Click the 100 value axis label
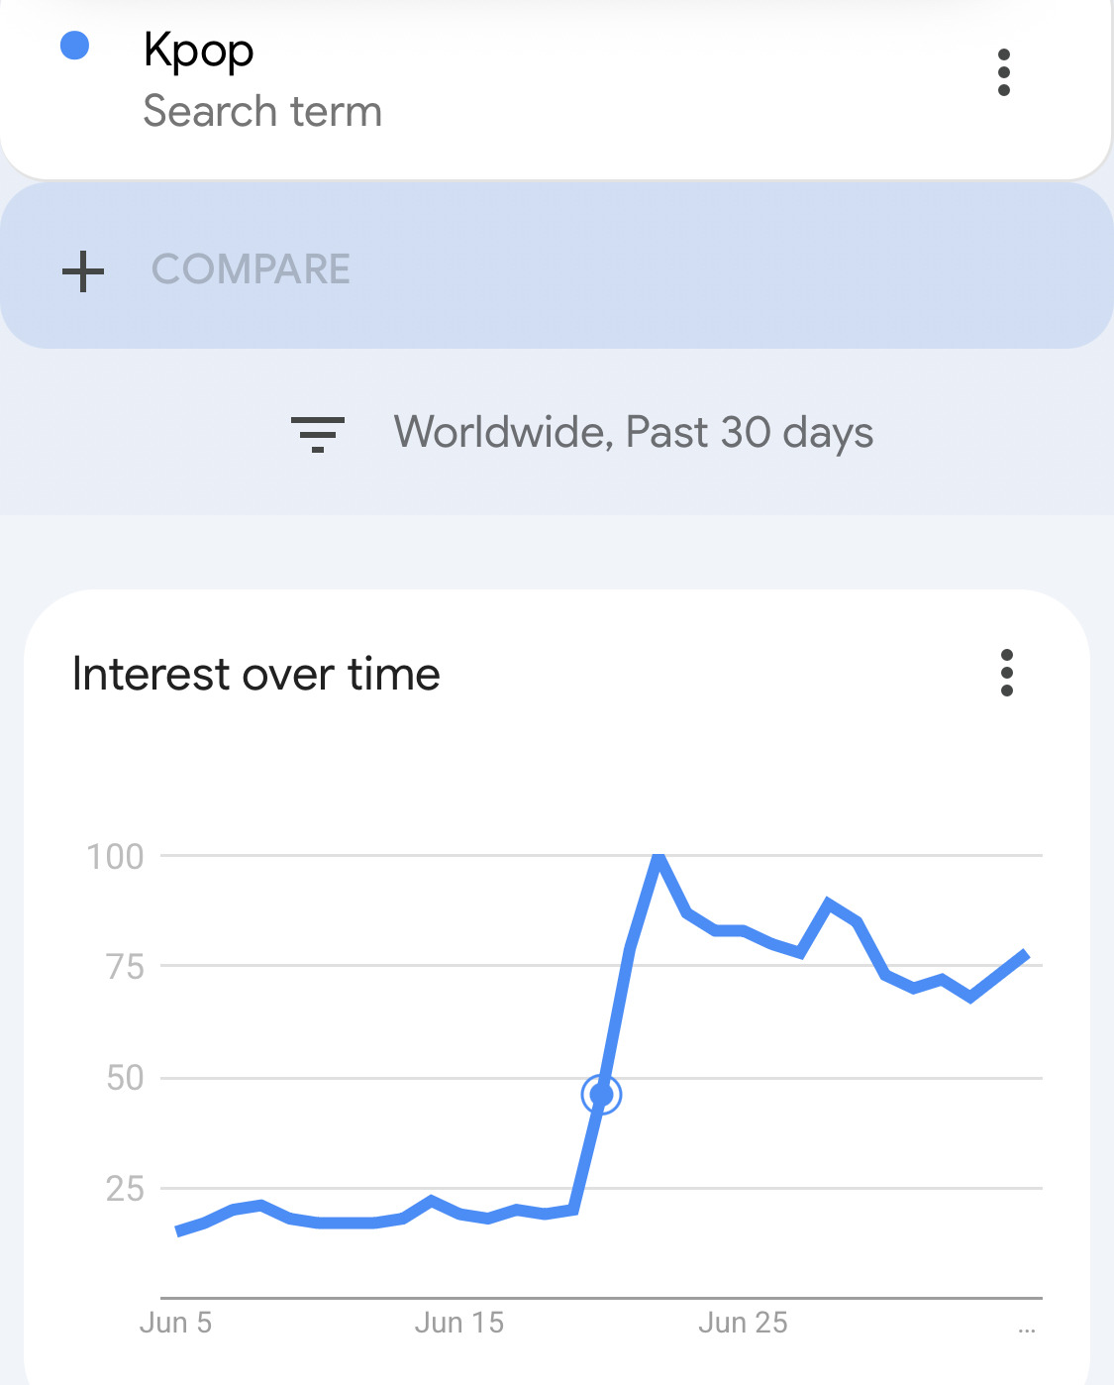Viewport: 1114px width, 1385px height. tap(115, 856)
